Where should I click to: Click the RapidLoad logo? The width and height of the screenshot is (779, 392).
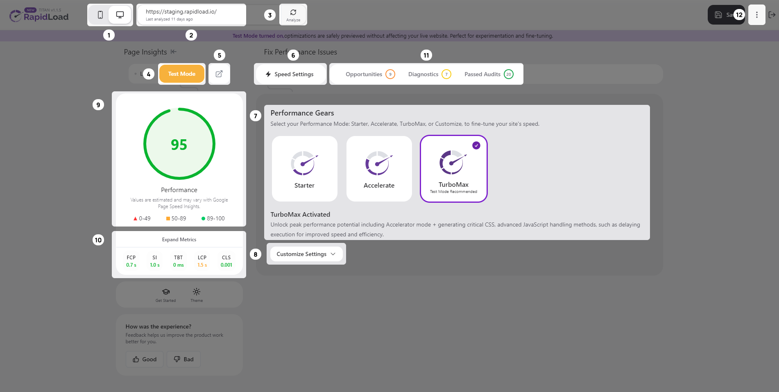pyautogui.click(x=39, y=16)
